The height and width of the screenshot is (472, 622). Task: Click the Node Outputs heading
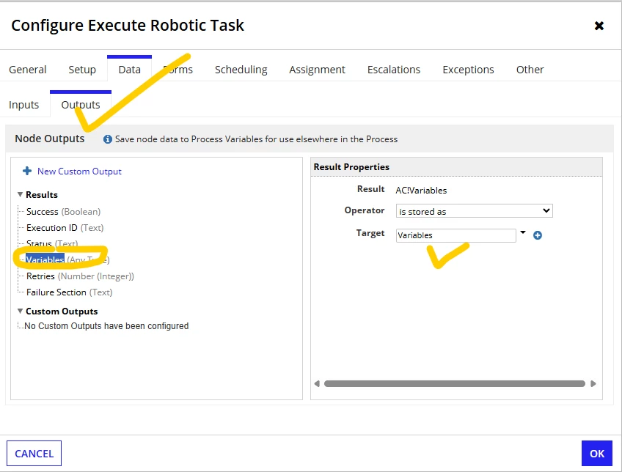point(50,139)
